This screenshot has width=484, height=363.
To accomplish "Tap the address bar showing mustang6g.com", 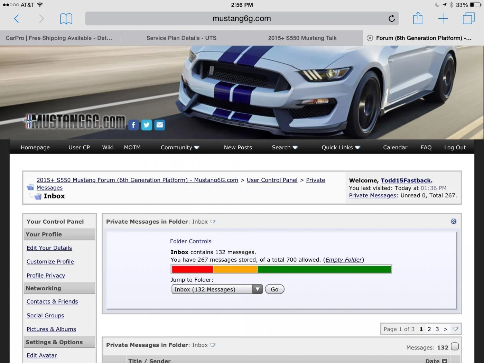I will point(242,18).
